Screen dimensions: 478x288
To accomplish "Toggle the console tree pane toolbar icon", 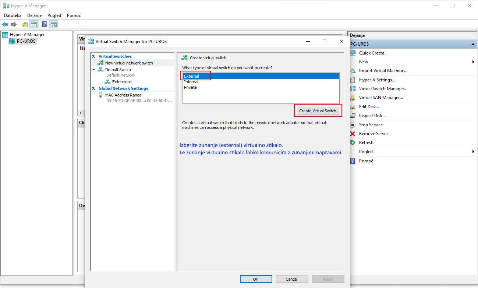I will pyautogui.click(x=33, y=25).
